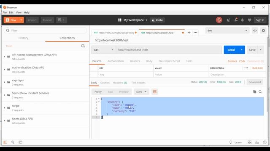Click the Runner button
This screenshot has width=270, height=151.
(x=47, y=20)
